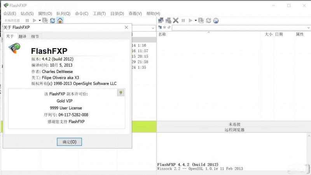The height and width of the screenshot is (175, 311).
Task: Click the local pane transfer queue play button
Action: 35,21
